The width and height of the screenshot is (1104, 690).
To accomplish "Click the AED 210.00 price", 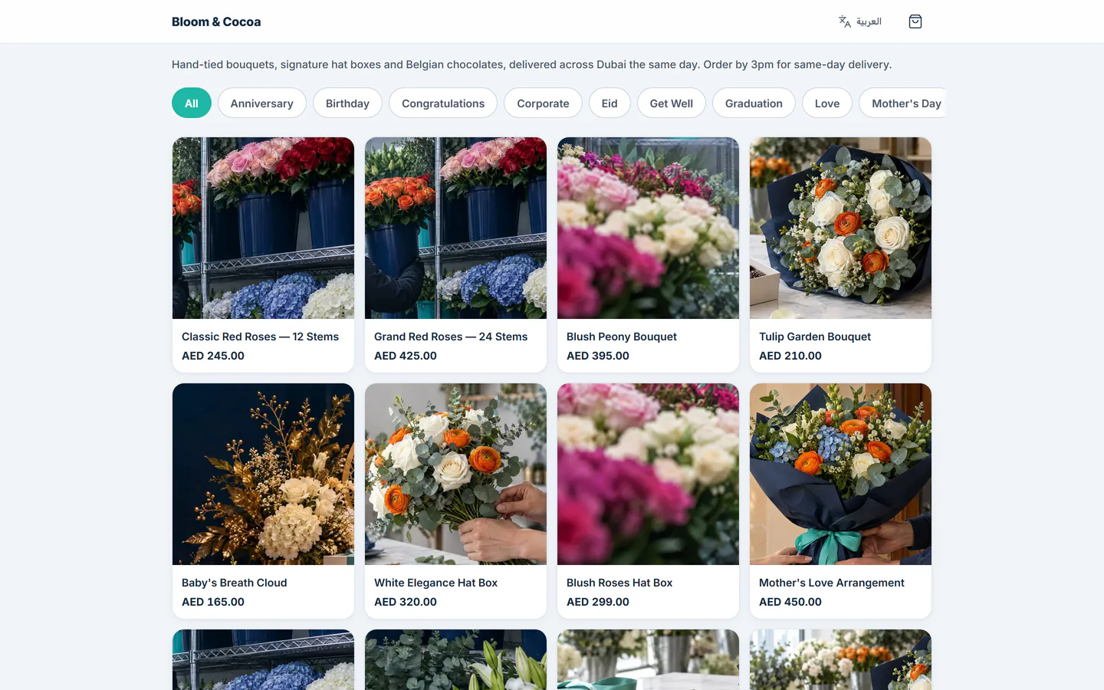I will [790, 356].
